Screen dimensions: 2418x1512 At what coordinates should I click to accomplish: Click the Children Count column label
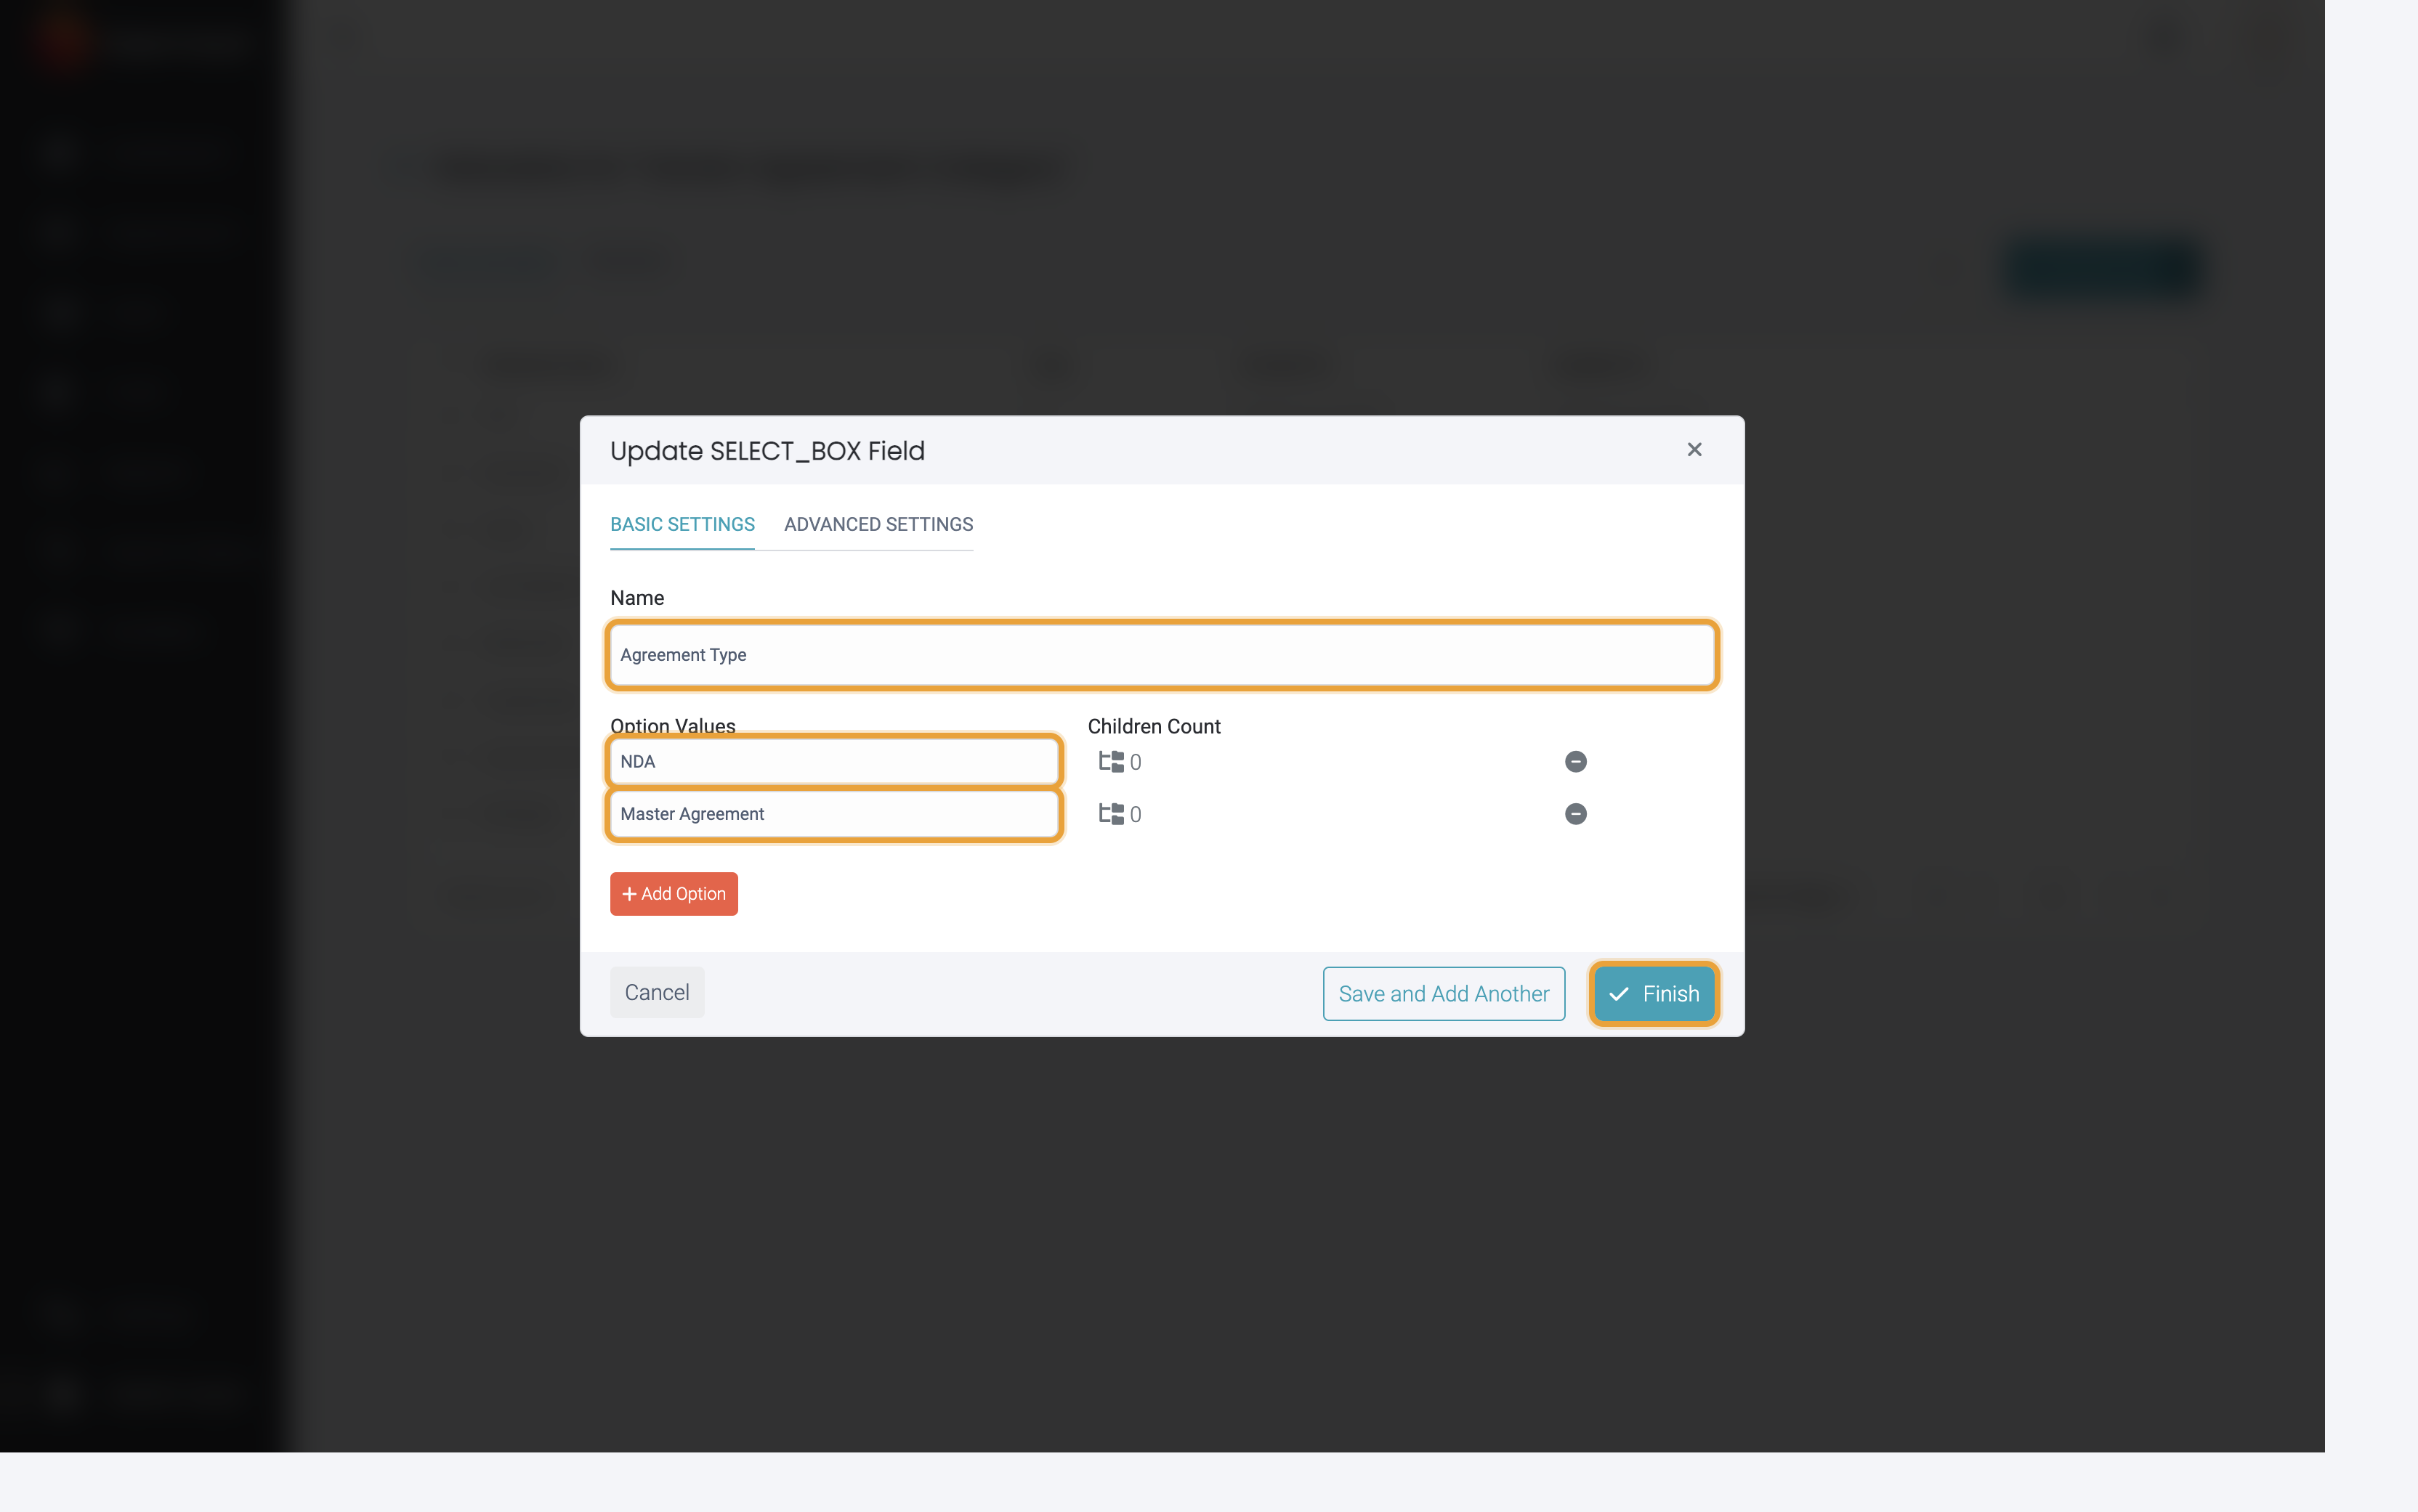[1154, 727]
